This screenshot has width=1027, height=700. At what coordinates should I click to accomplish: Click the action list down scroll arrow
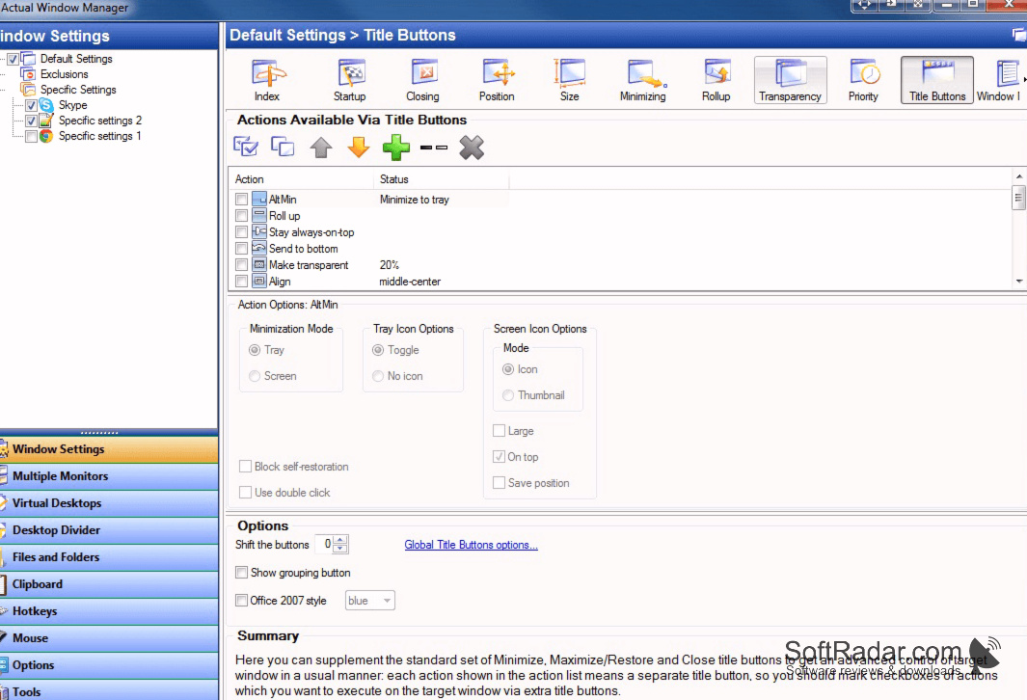(x=1018, y=281)
